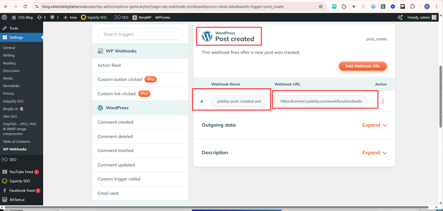Click the Pabbly webhook URL field
443x211 pixels.
pyautogui.click(x=321, y=101)
